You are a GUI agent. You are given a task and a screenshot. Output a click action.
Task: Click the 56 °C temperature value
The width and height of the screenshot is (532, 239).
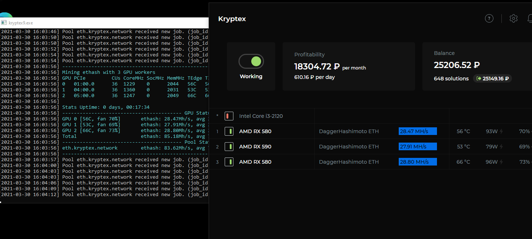click(x=464, y=131)
